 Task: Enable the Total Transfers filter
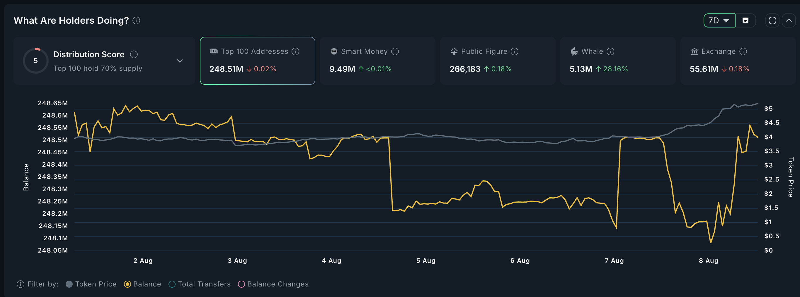pos(172,284)
